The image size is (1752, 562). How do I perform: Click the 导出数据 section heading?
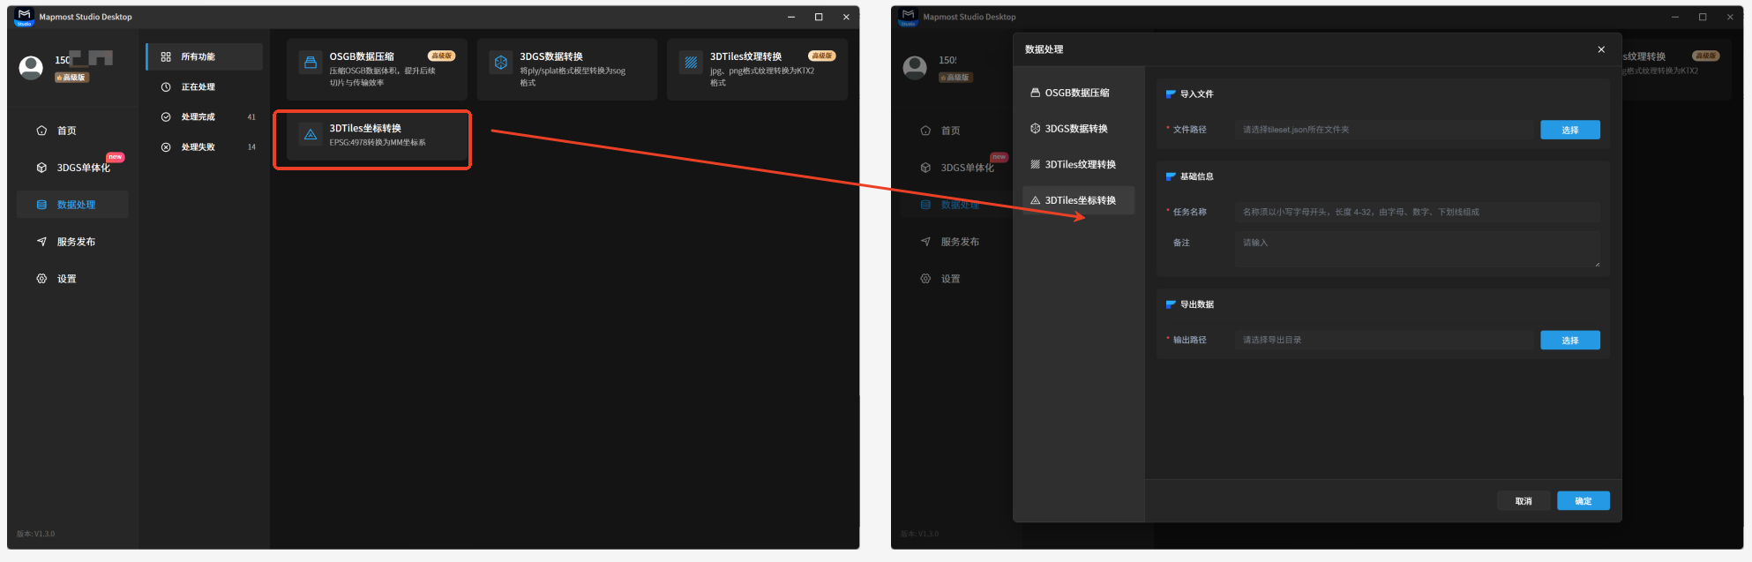coord(1197,304)
